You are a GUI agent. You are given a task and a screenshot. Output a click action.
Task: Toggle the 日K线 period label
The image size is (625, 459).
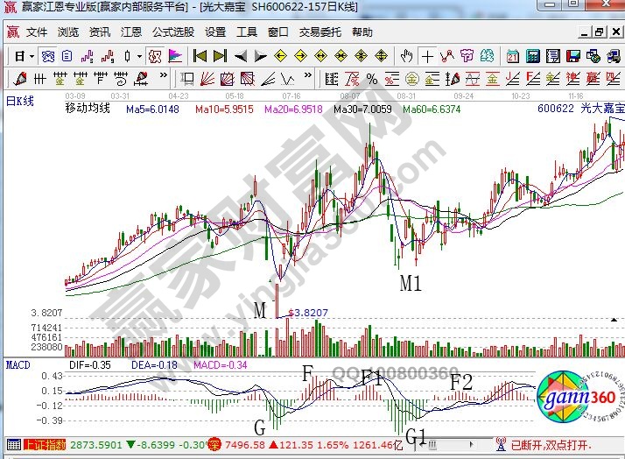[x=19, y=102]
